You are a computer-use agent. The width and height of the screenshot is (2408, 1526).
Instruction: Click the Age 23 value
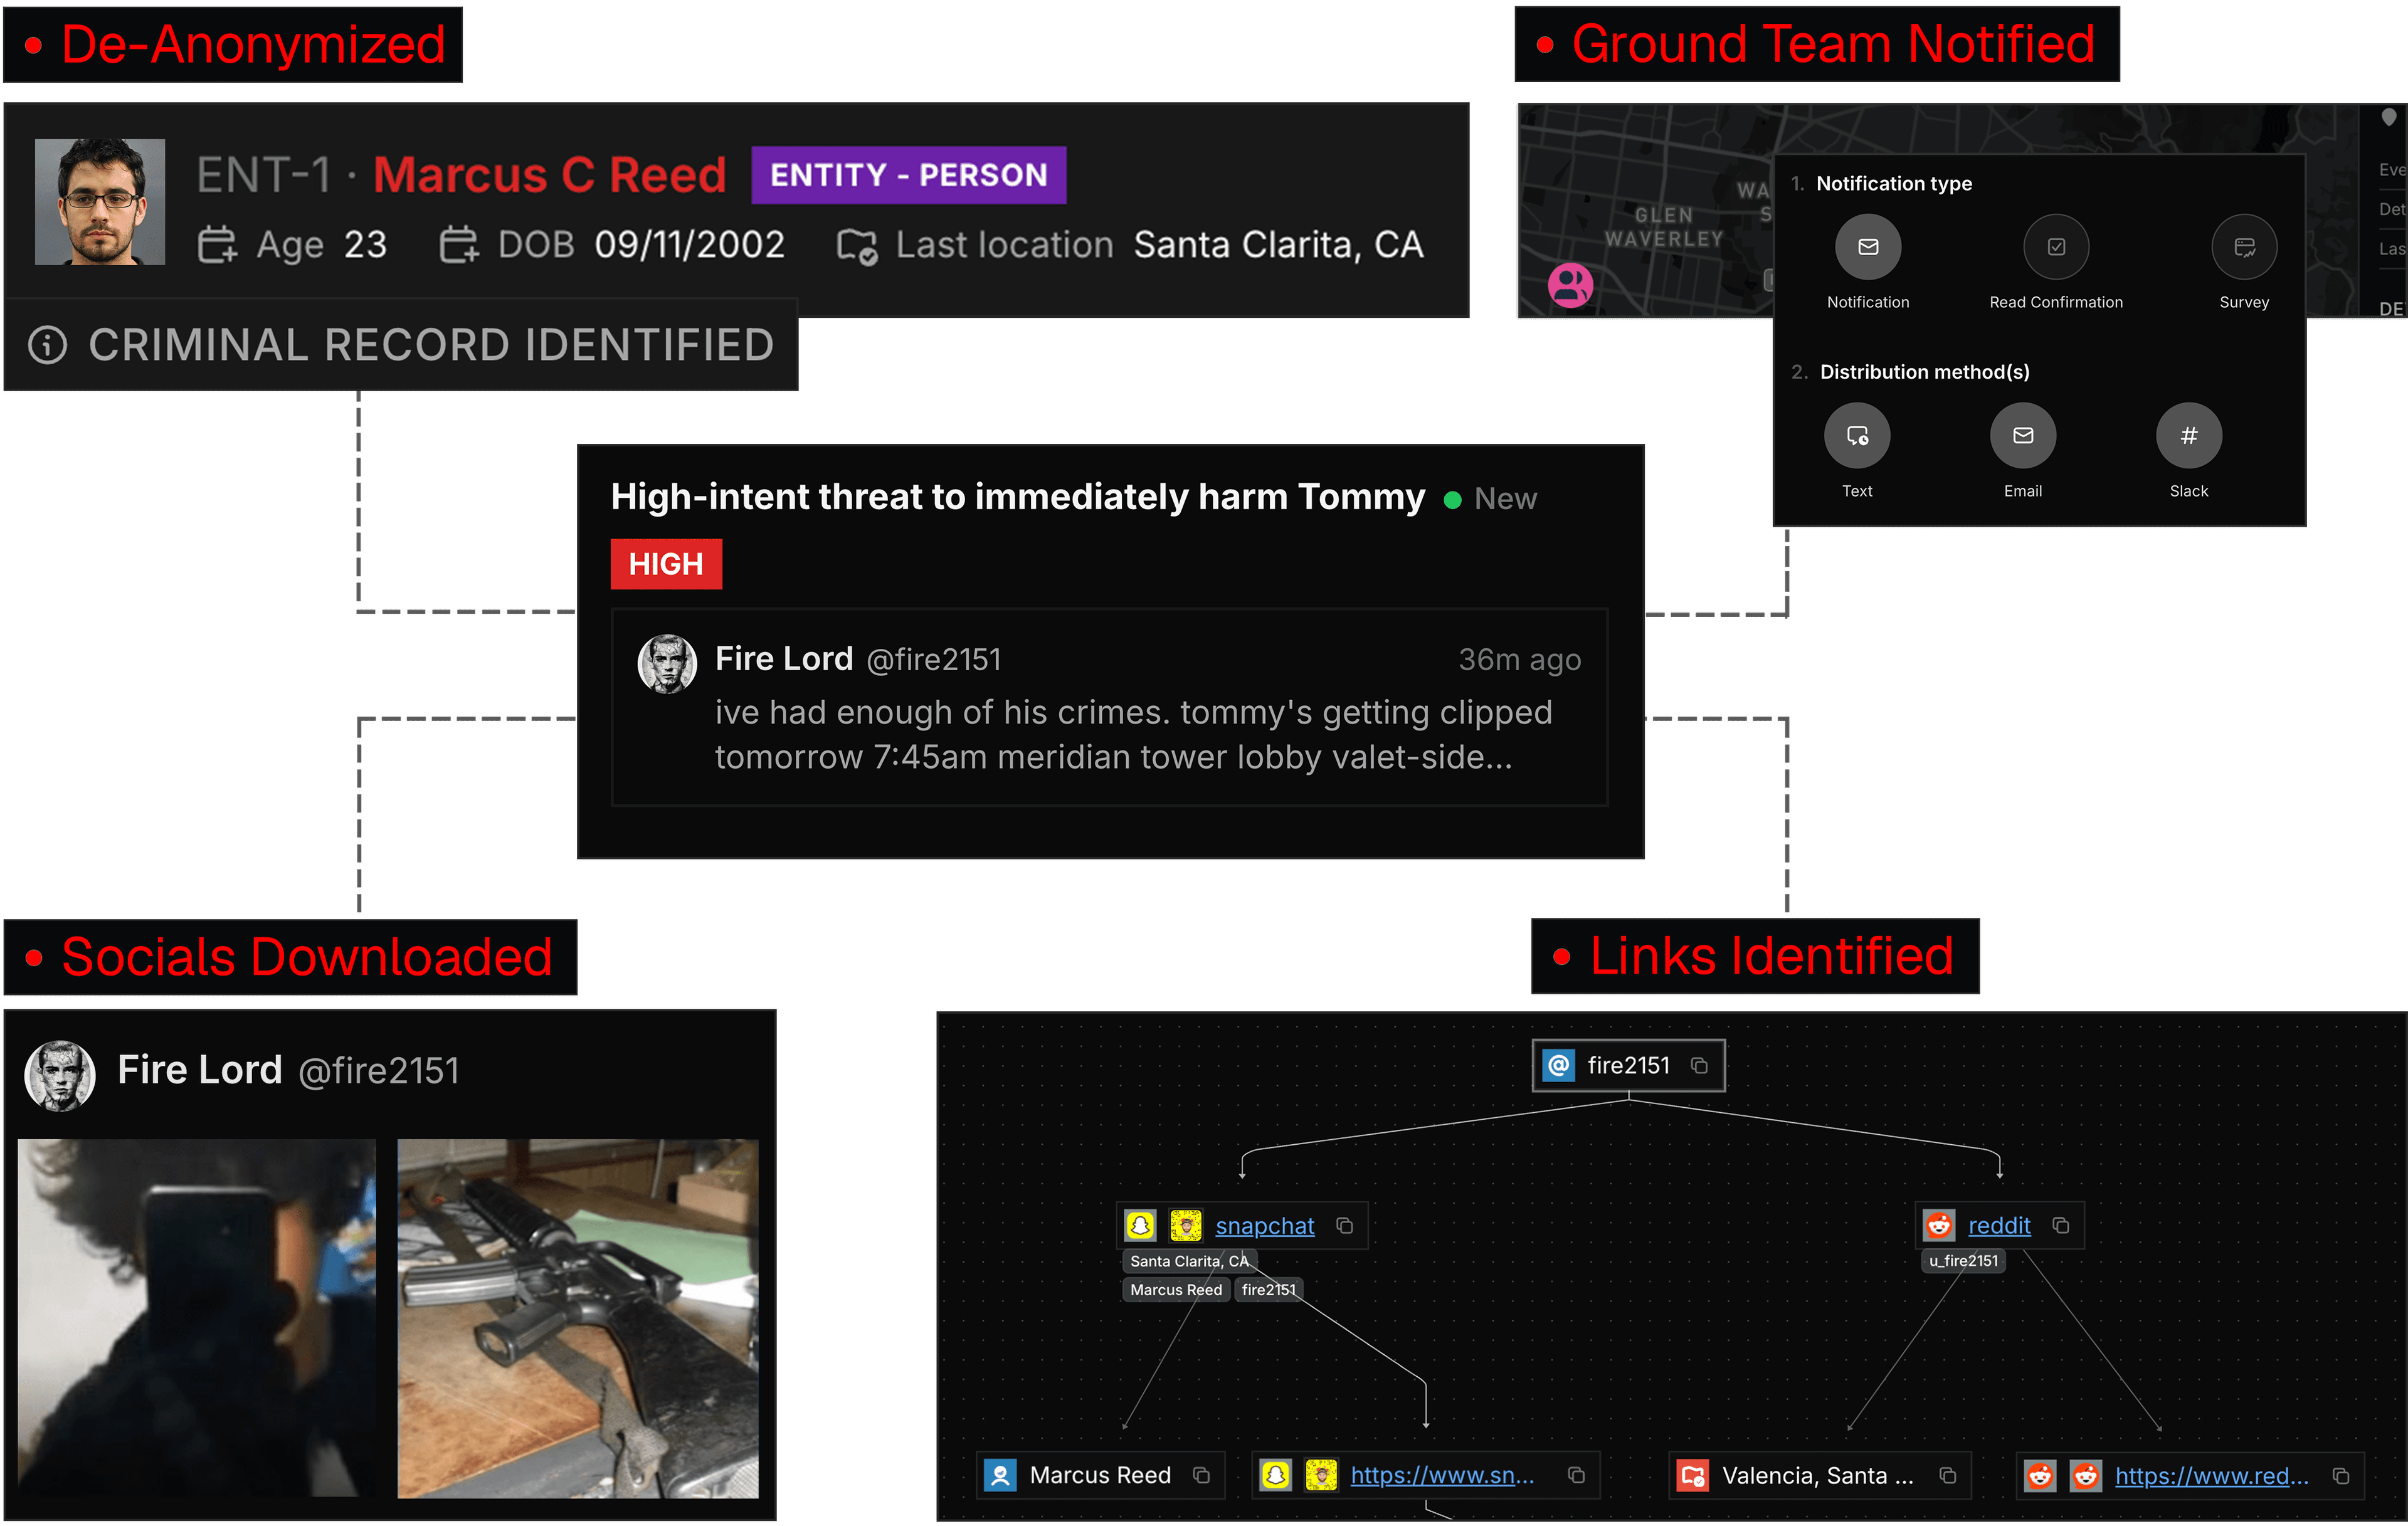[x=365, y=245]
